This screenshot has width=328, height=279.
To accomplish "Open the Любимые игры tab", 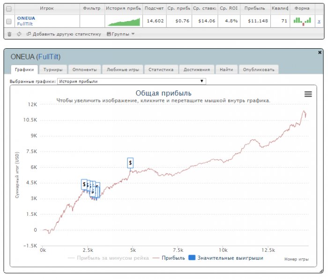I will pos(123,70).
